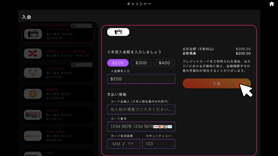Click the カード番号 card number field

click(x=141, y=127)
